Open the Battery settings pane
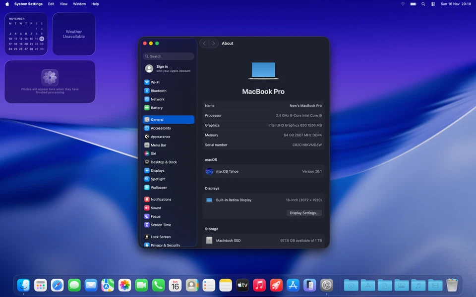 (x=156, y=108)
